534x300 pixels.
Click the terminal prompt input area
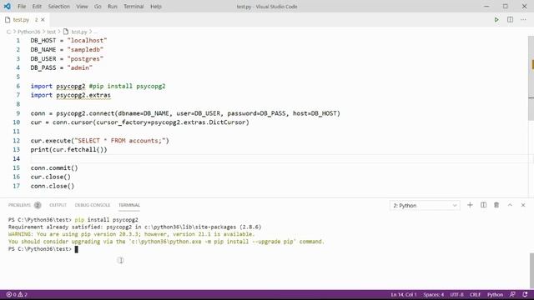tap(76, 249)
